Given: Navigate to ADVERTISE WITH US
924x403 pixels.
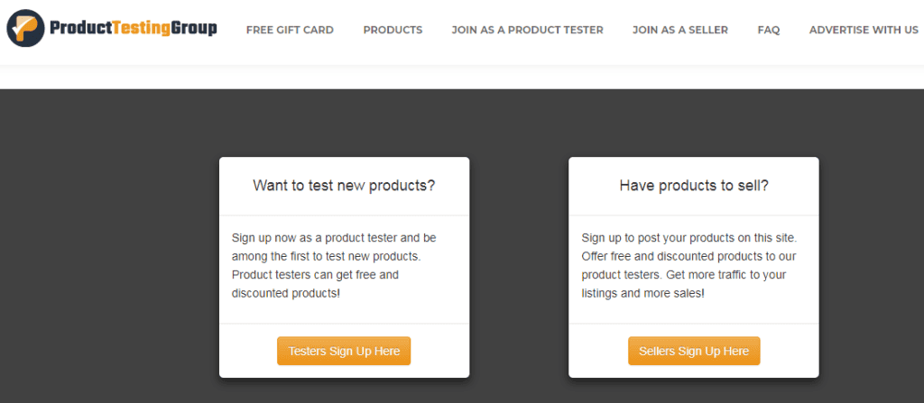Looking at the screenshot, I should click(x=864, y=30).
